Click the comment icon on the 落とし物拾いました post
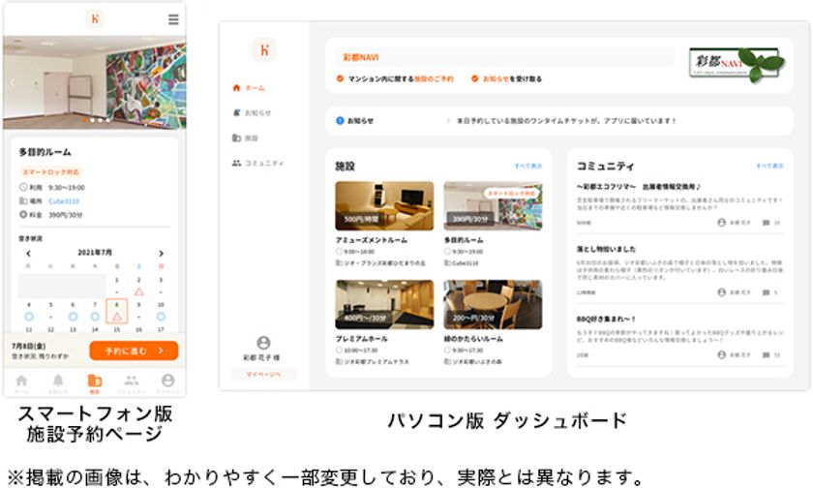The width and height of the screenshot is (813, 488). (x=766, y=292)
